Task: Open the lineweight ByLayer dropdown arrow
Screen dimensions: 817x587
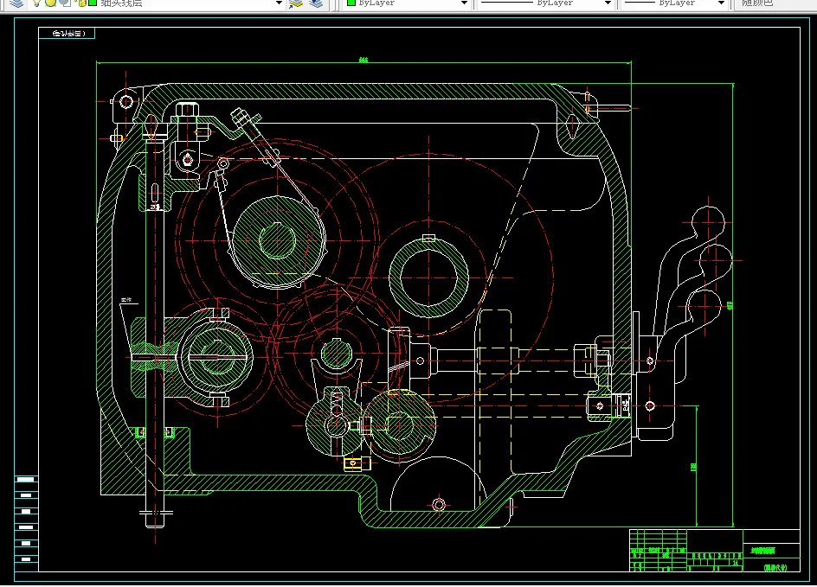Action: click(x=721, y=3)
